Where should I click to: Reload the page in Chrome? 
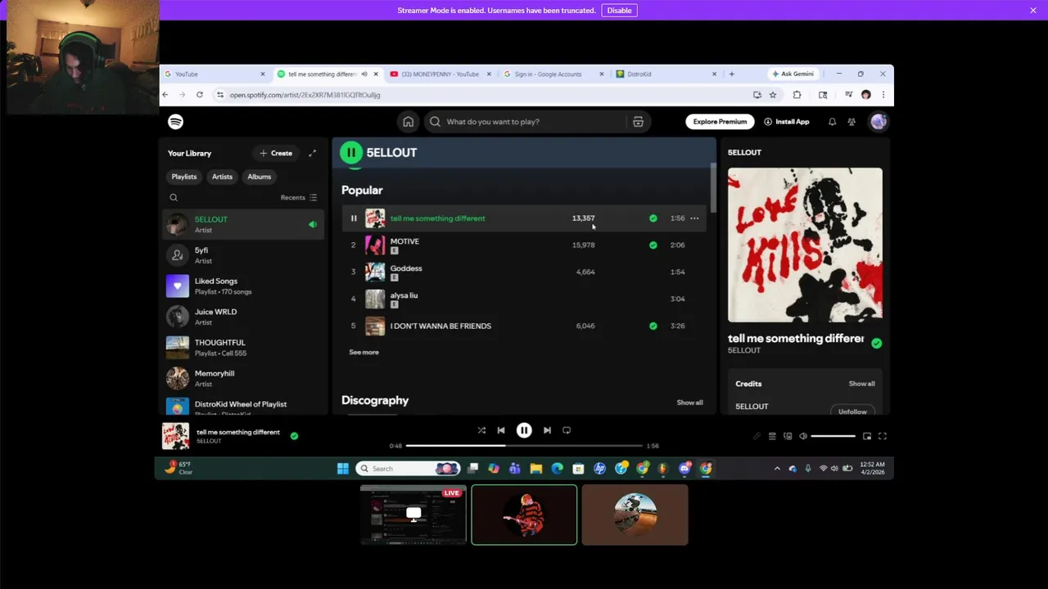[x=200, y=95]
